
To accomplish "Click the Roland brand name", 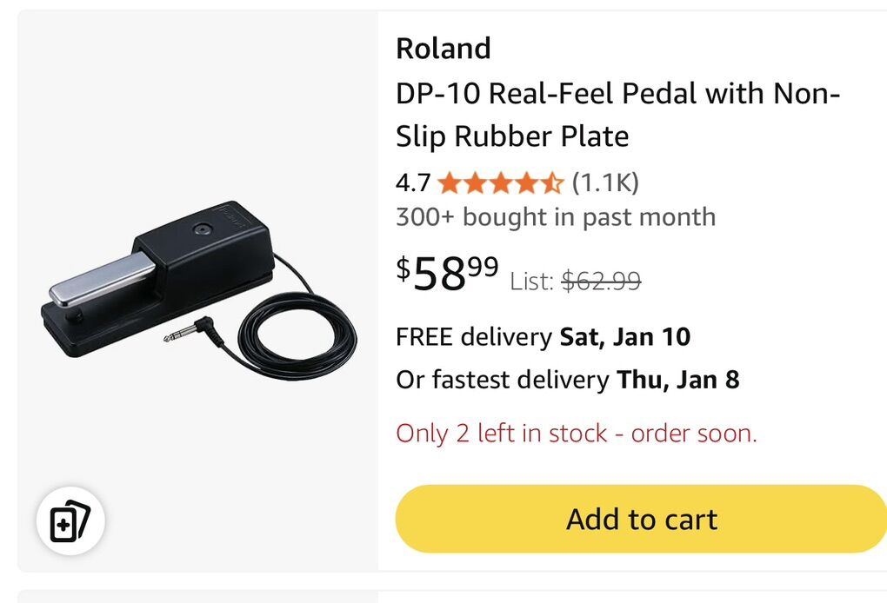I will 443,49.
